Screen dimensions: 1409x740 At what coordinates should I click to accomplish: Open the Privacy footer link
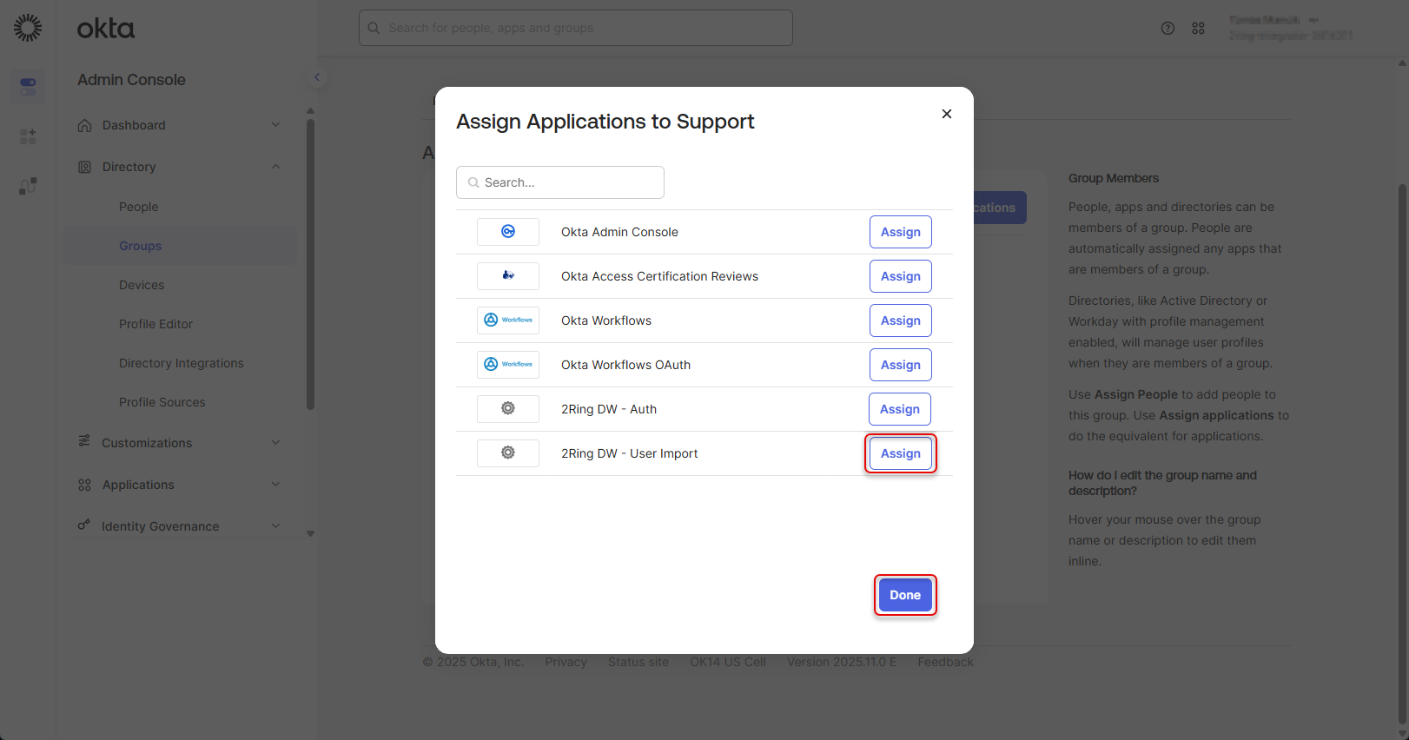(566, 662)
